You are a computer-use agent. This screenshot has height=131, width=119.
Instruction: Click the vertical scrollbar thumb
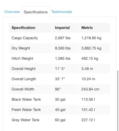point(118,101)
